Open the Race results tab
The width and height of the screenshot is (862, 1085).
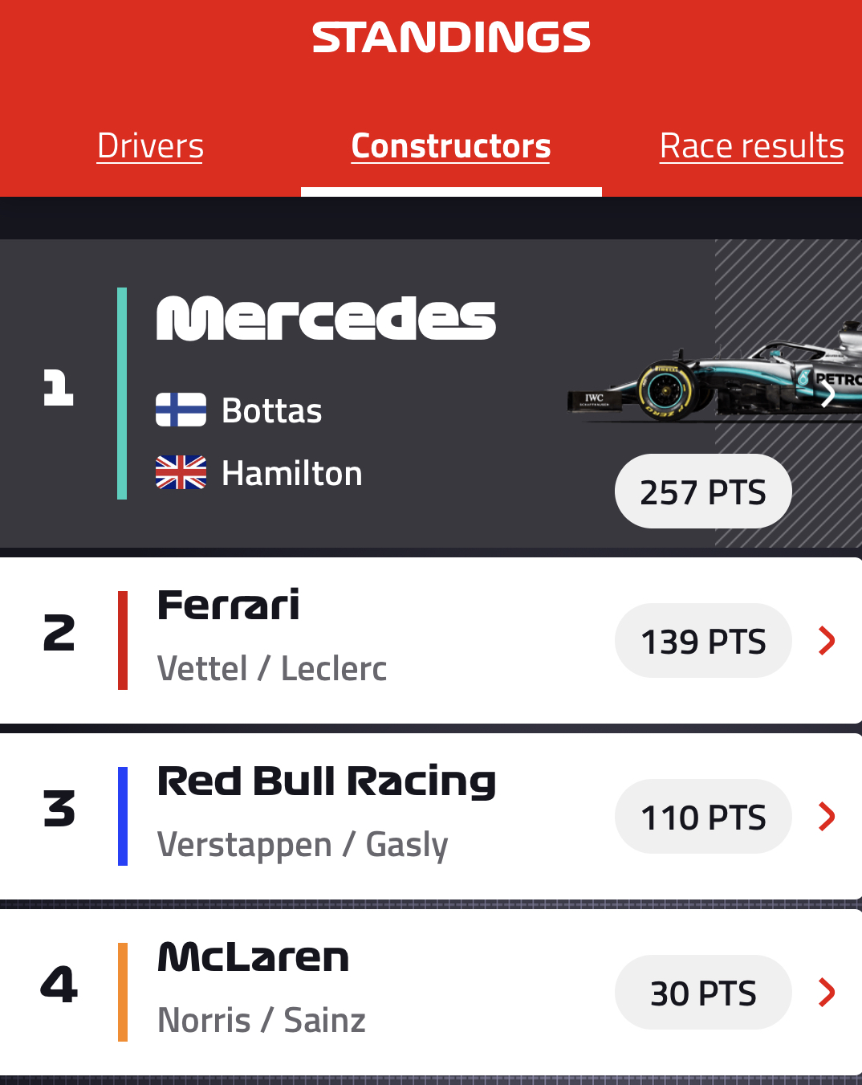click(x=751, y=146)
